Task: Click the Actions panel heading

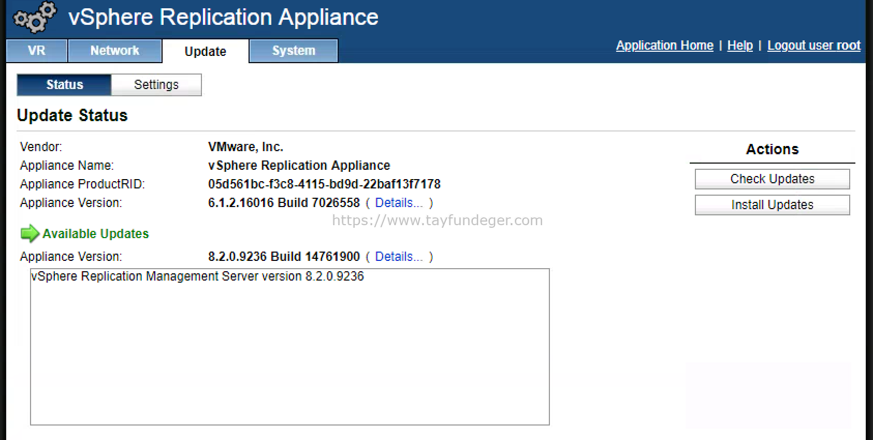Action: point(772,150)
